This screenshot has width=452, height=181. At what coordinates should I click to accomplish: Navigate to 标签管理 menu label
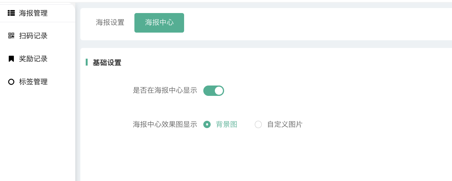(33, 82)
